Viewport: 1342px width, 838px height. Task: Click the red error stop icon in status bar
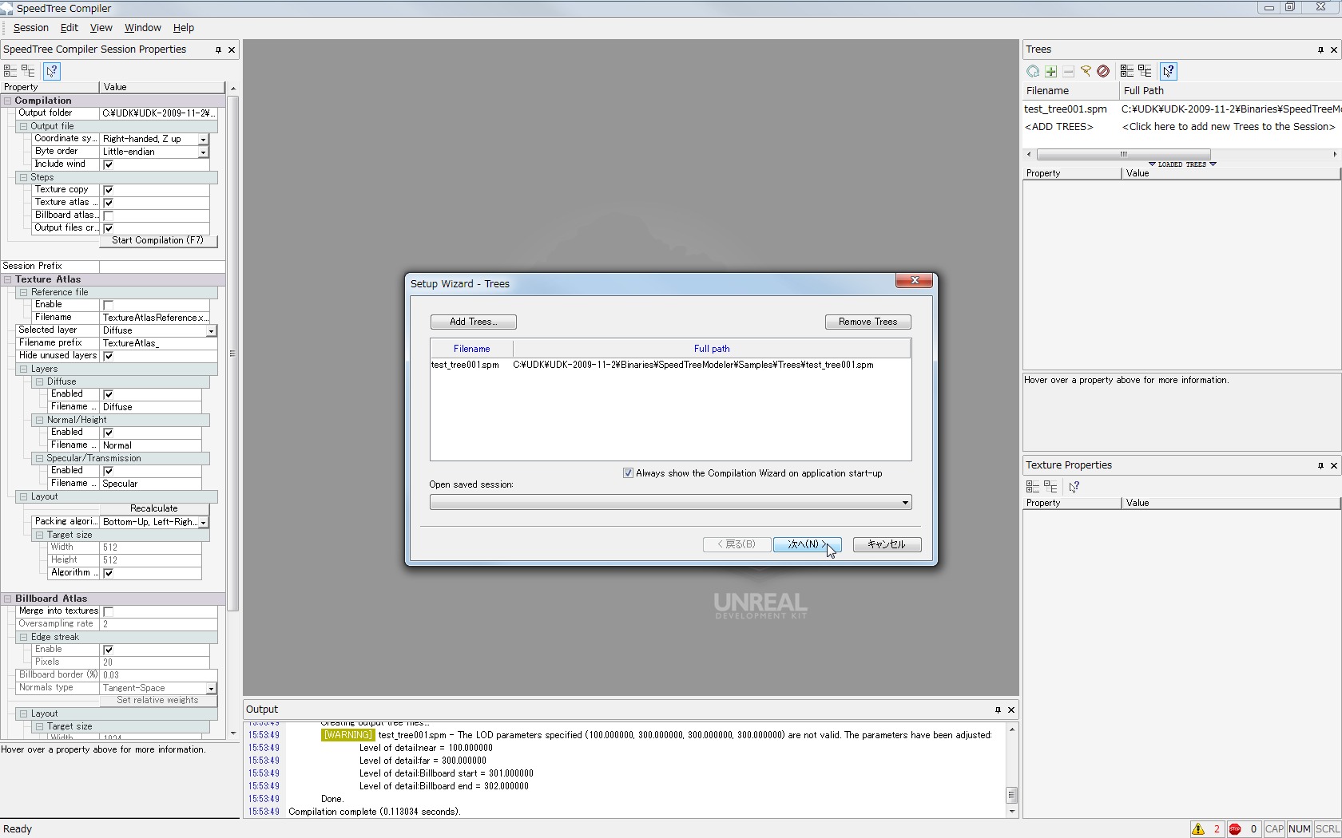click(1235, 829)
